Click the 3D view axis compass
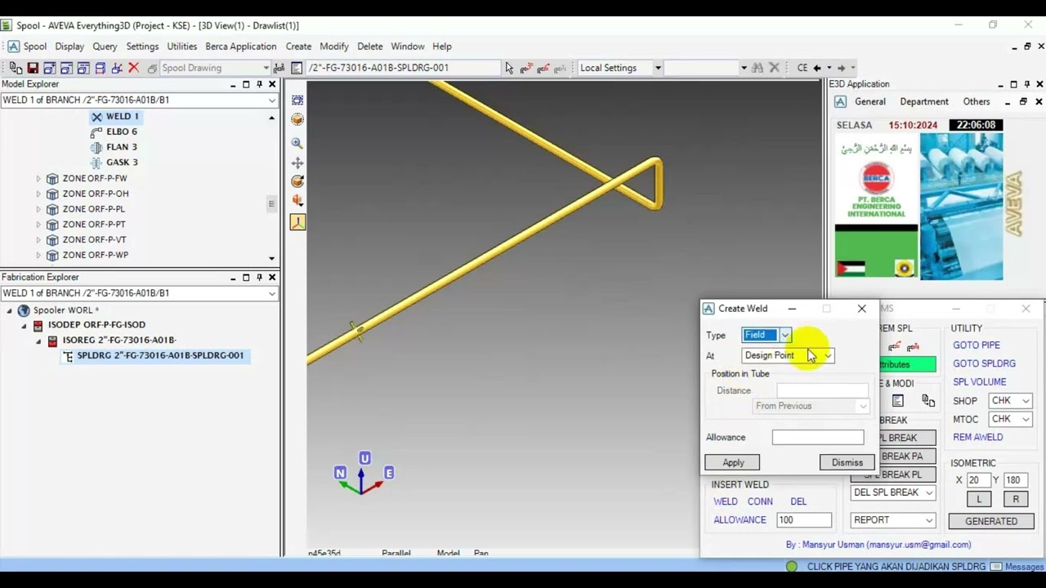This screenshot has height=588, width=1046. [x=363, y=474]
